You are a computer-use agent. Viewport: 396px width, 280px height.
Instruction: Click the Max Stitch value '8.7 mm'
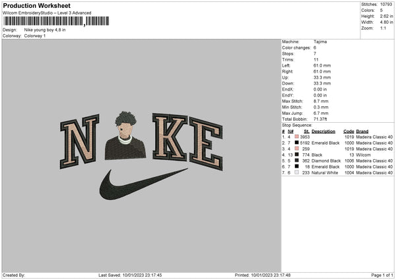coord(321,101)
